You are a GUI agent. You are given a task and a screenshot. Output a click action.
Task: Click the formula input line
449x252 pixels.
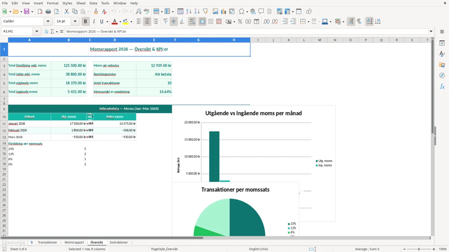(247, 32)
